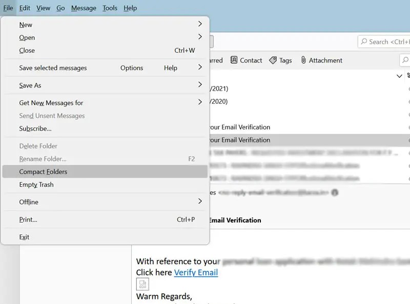
Task: Follow the Verify Email link
Action: click(196, 272)
